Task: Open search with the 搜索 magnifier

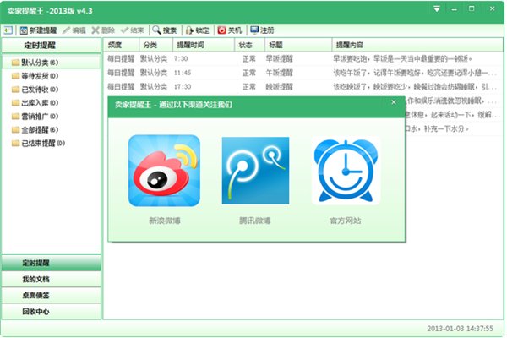Action: pyautogui.click(x=165, y=30)
